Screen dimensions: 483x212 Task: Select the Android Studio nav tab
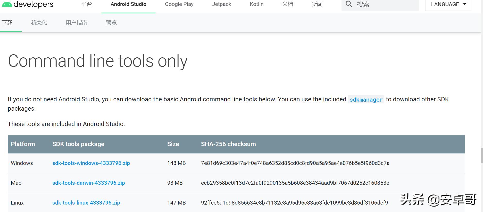(128, 4)
